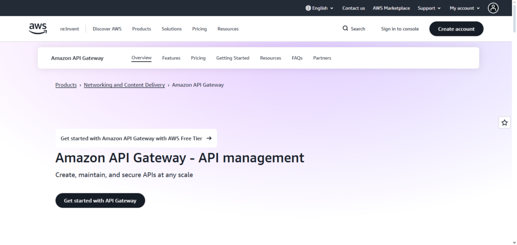
Task: Click the page vertical scrollbar
Action: [x=514, y=19]
